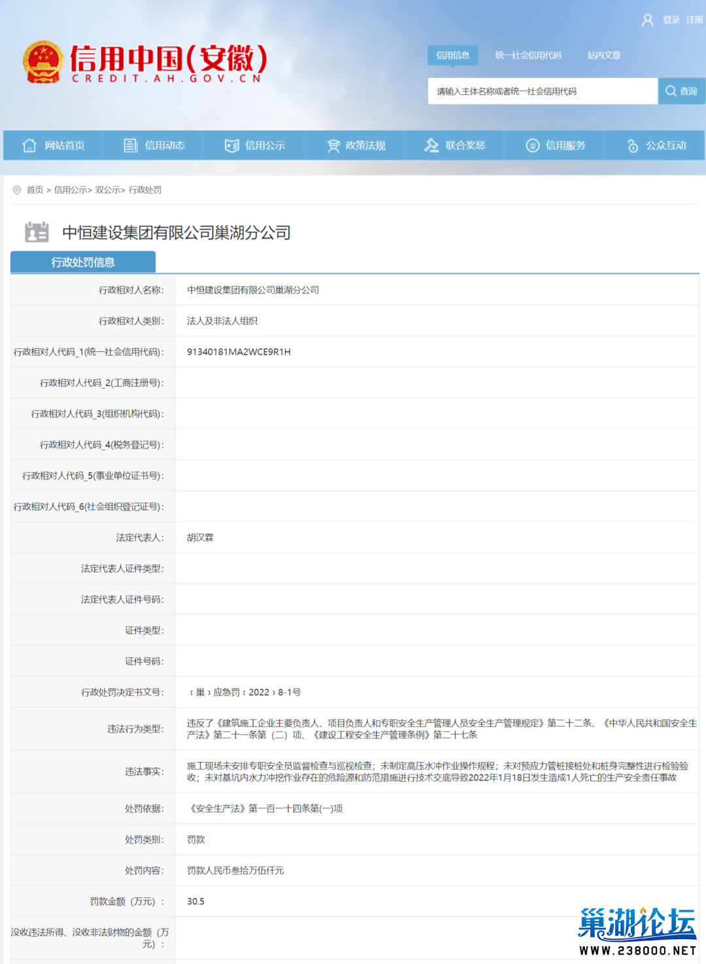Image resolution: width=706 pixels, height=964 pixels.
Task: Click the user profile icon
Action: [x=647, y=20]
